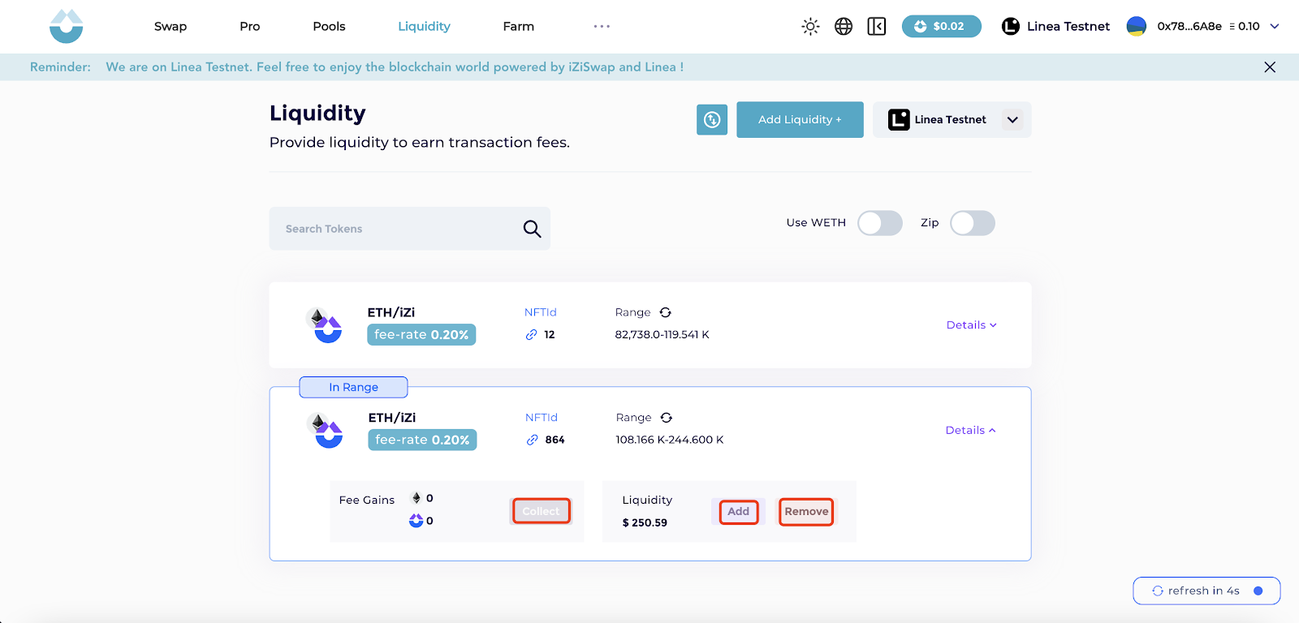The width and height of the screenshot is (1299, 623).
Task: Click the Collect fee gains button
Action: coord(542,511)
